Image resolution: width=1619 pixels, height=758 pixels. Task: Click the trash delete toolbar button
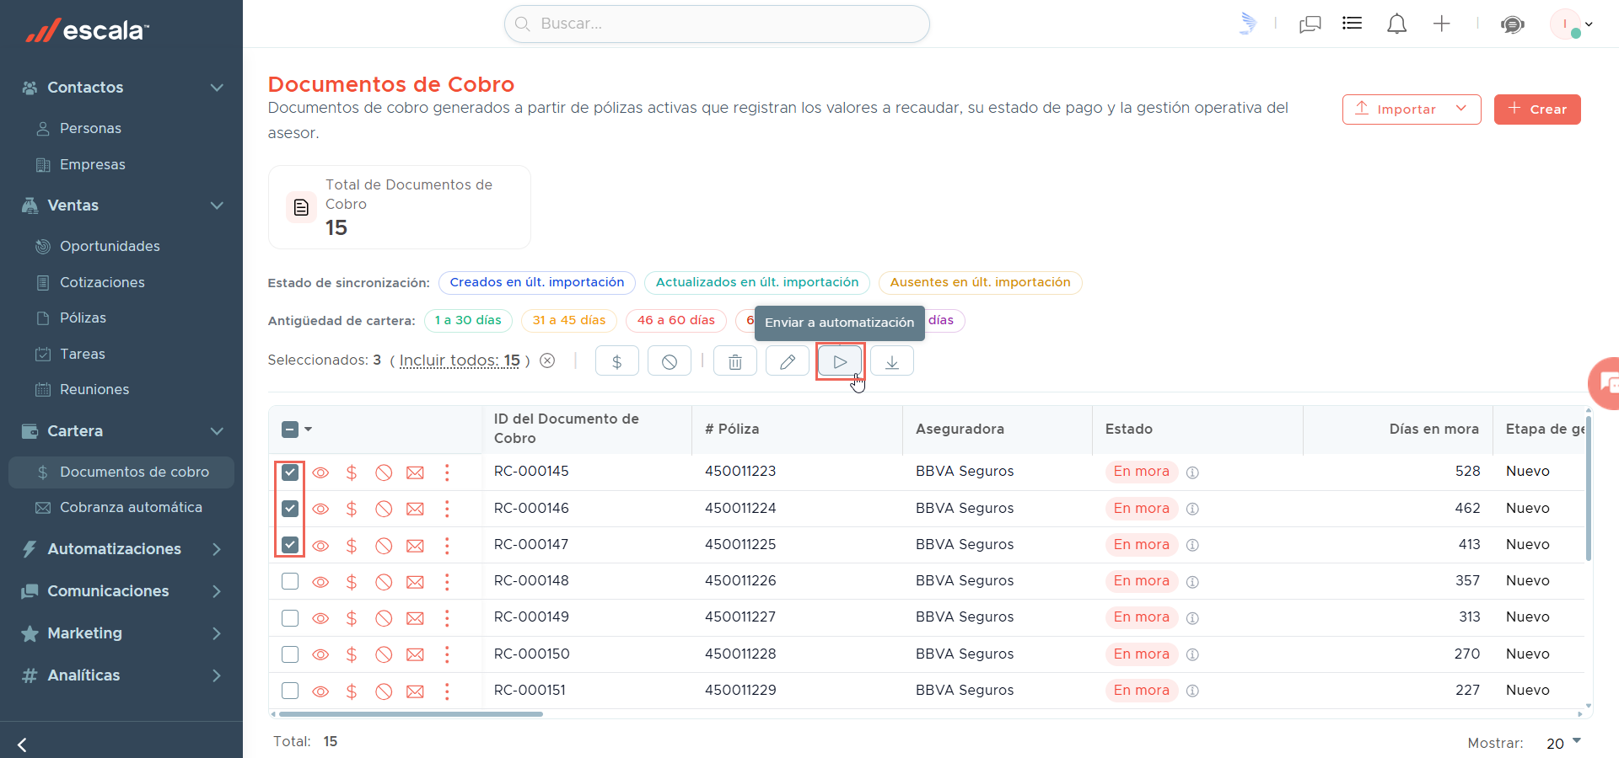[x=735, y=361]
